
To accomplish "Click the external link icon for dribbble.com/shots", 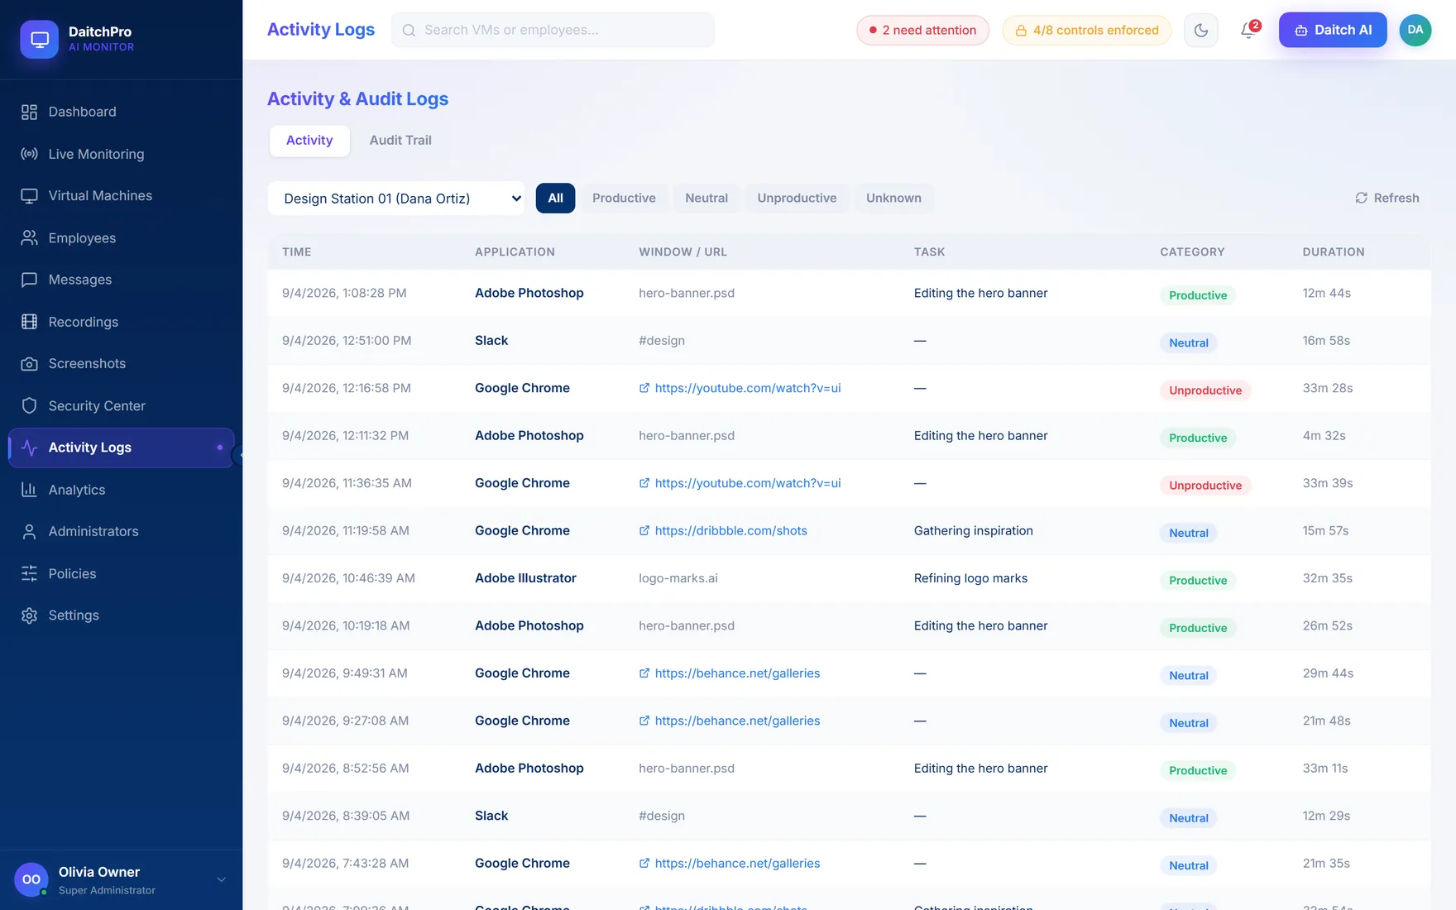I will click(644, 531).
